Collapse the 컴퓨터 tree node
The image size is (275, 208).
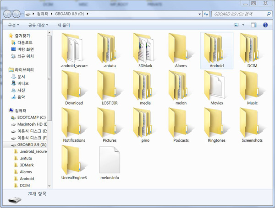point(5,111)
